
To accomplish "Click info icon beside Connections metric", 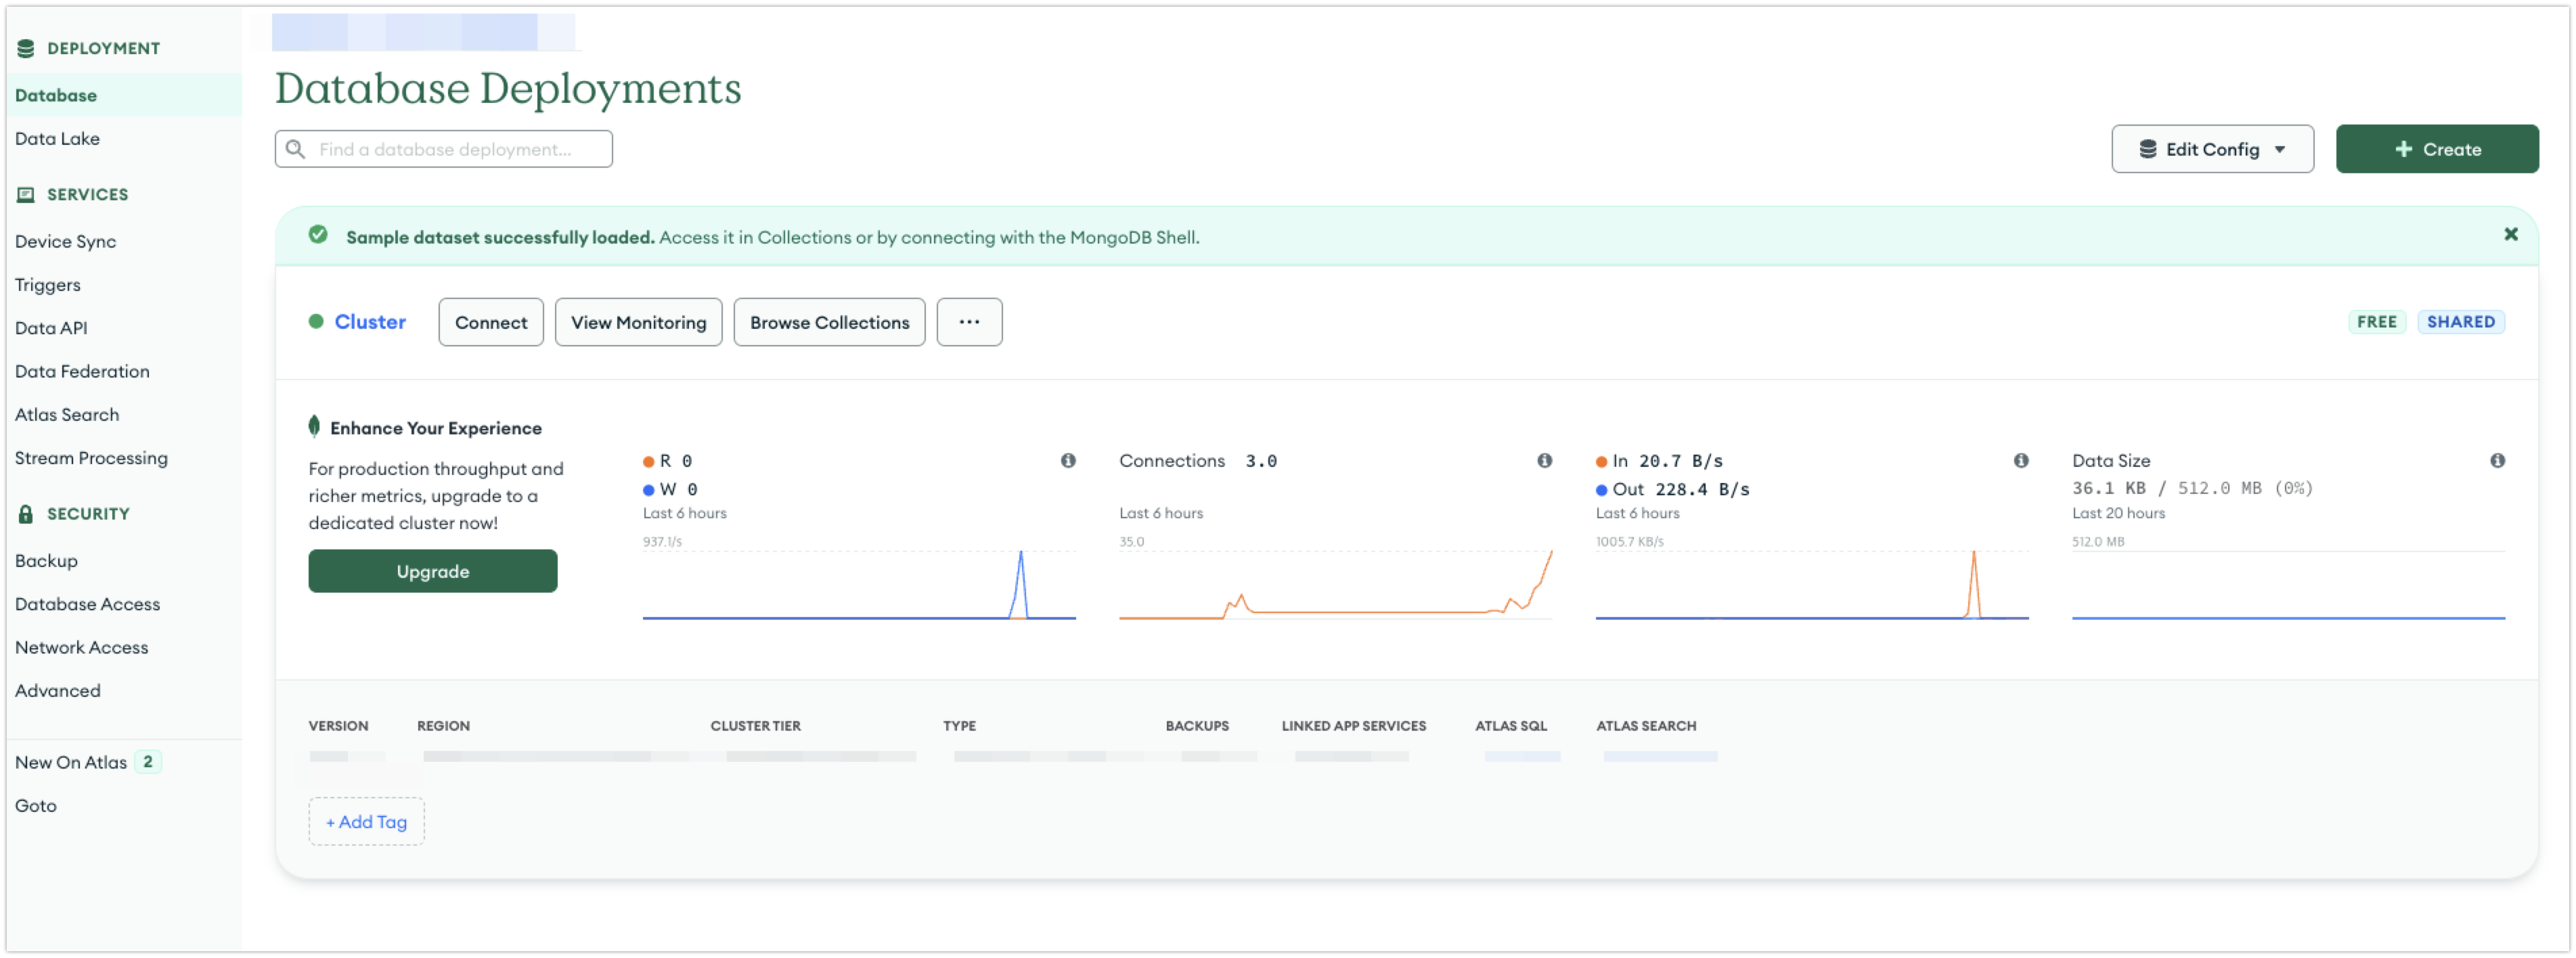I will tap(1544, 460).
